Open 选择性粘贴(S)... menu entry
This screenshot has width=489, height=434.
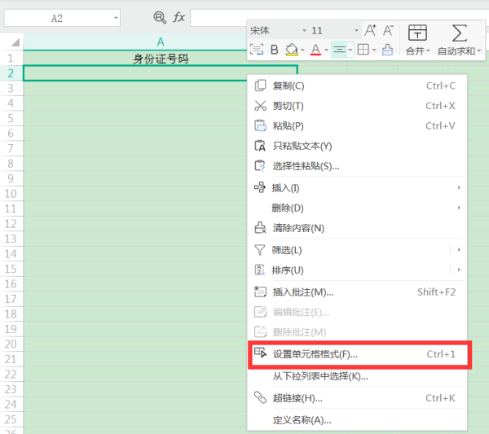click(357, 166)
